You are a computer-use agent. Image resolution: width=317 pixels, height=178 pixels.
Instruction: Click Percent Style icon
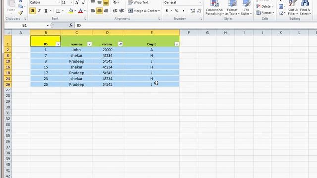pos(177,11)
